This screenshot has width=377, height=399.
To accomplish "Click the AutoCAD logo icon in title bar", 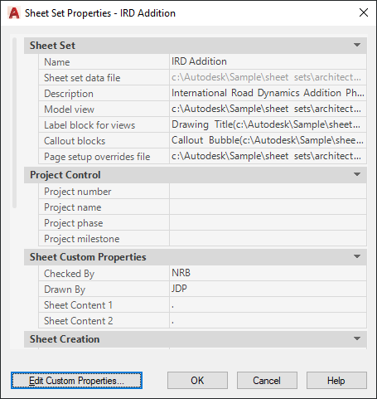I will click(14, 13).
